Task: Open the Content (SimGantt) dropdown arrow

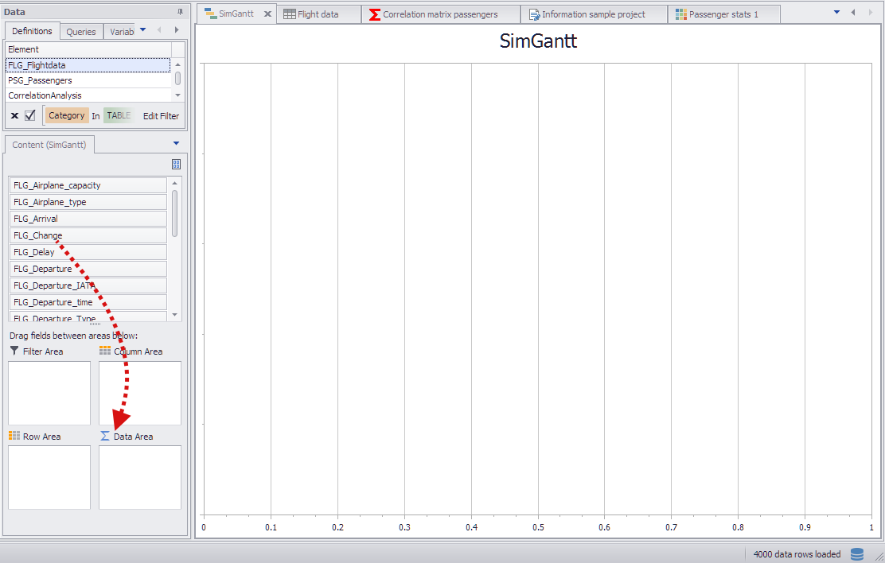Action: [175, 144]
